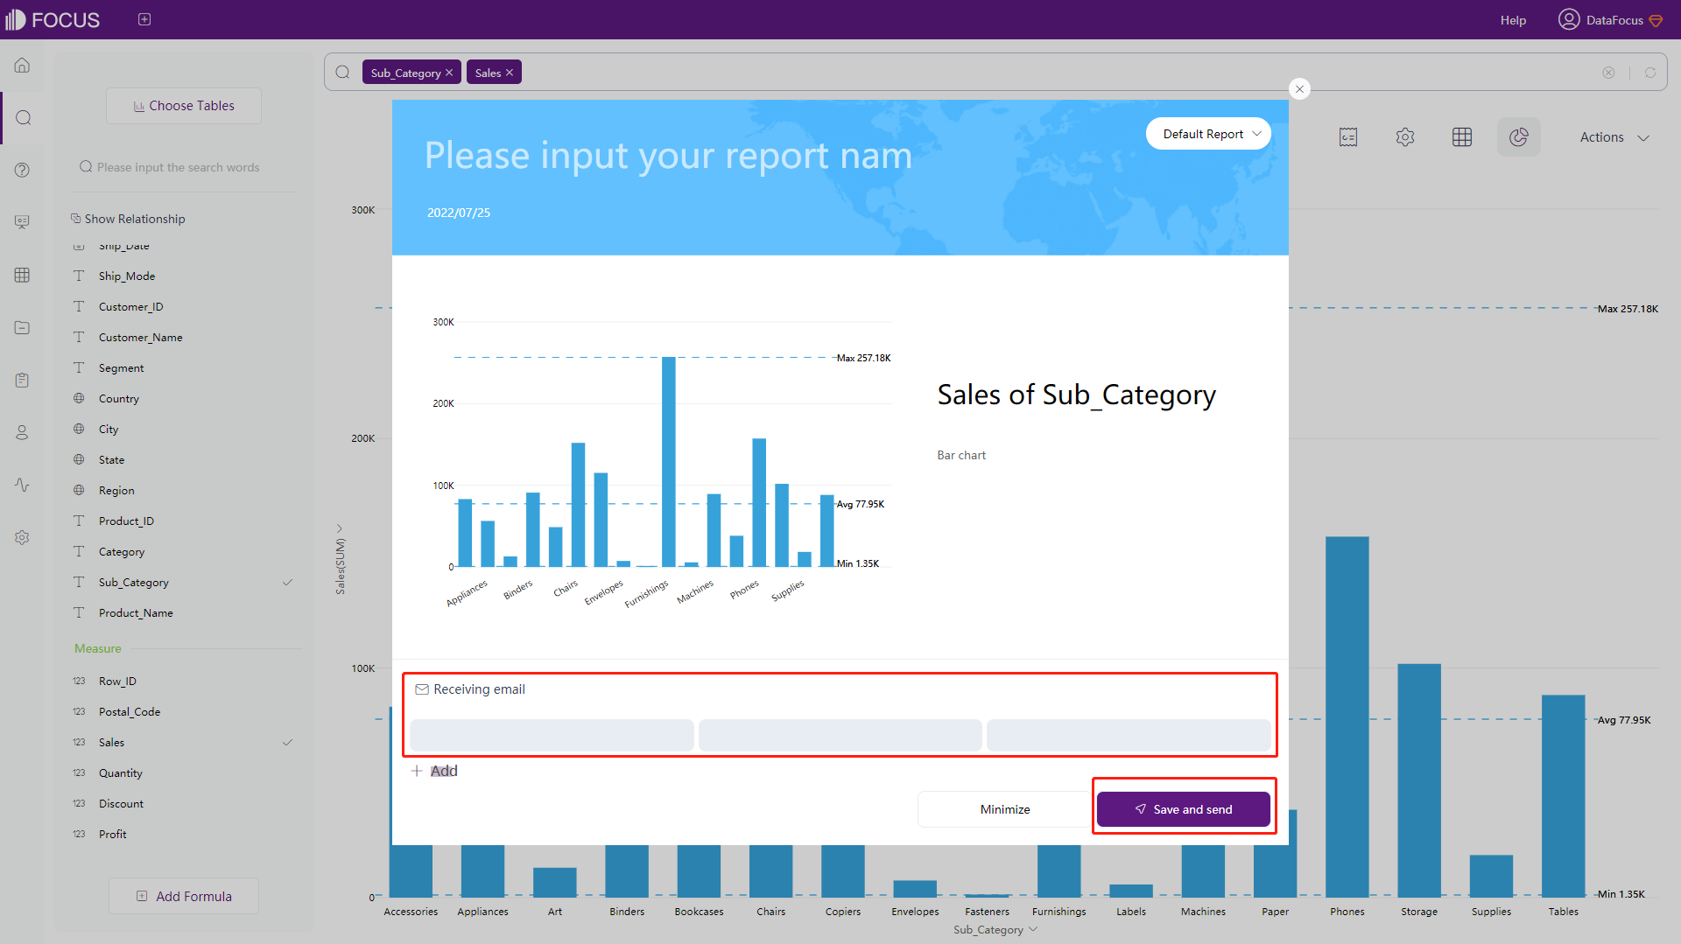Click the Save and send button
Viewport: 1681px width, 944px height.
point(1184,809)
